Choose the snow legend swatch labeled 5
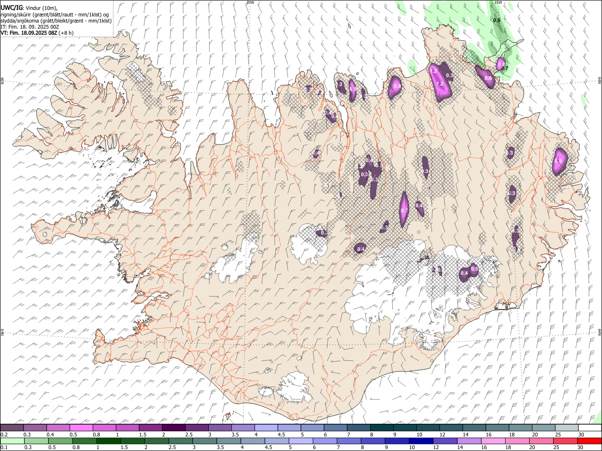 312,428
